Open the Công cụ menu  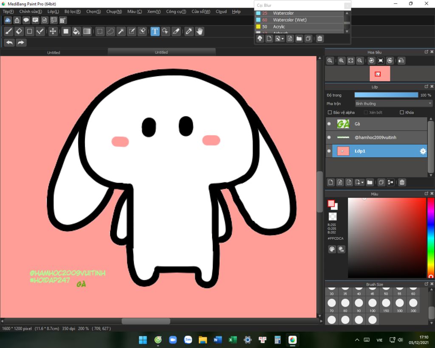176,11
